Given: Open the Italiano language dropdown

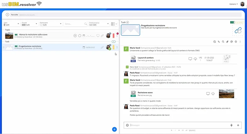Looking at the screenshot, I should tap(233, 4).
